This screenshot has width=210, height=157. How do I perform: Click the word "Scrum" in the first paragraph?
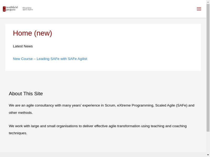pos(110,105)
